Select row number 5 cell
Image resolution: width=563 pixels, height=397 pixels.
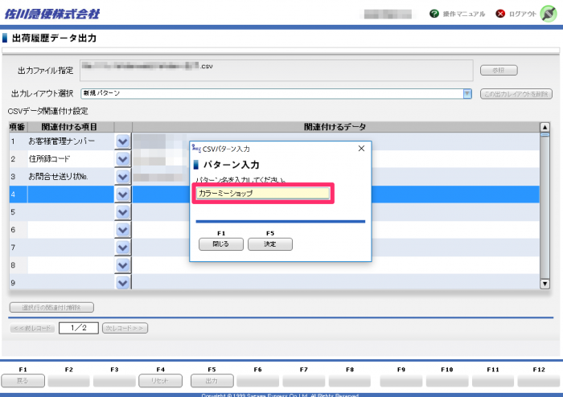point(18,212)
